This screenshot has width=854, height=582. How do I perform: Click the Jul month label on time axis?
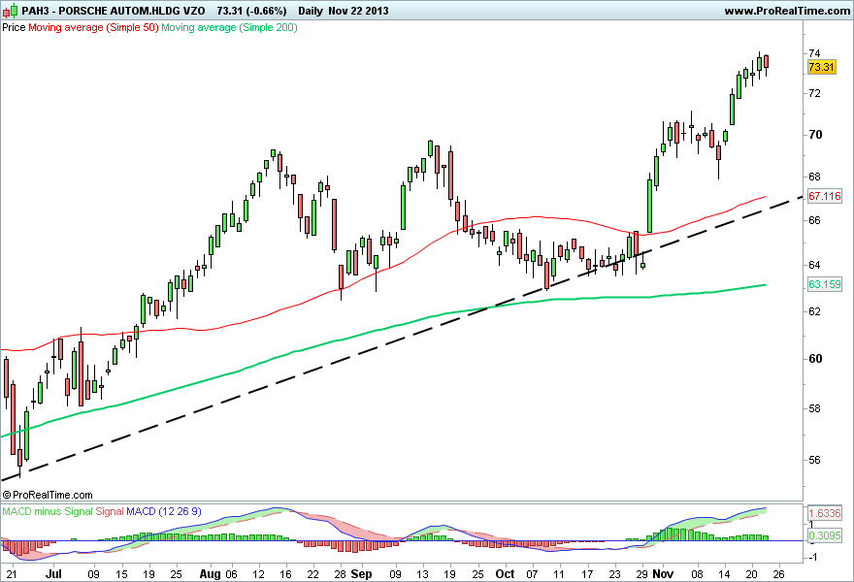pyautogui.click(x=54, y=574)
